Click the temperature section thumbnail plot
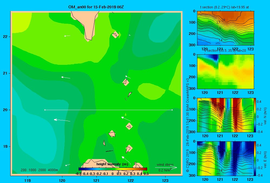 coord(225,28)
